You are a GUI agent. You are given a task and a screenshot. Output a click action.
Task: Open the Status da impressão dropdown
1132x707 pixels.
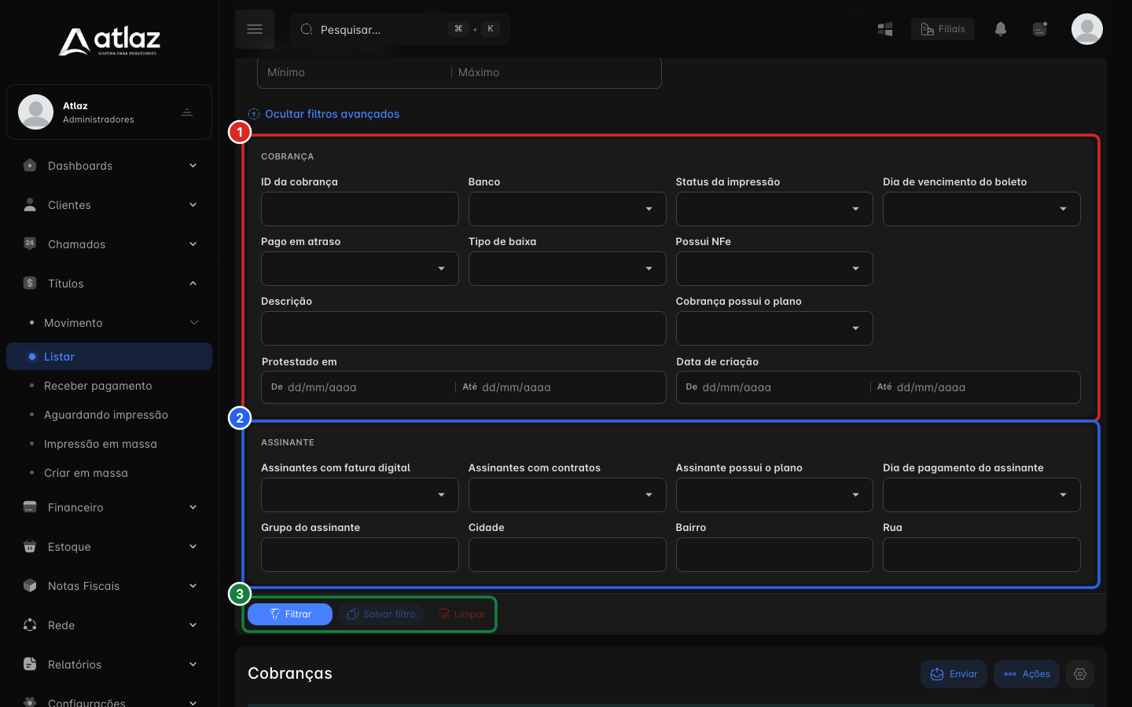(x=774, y=209)
